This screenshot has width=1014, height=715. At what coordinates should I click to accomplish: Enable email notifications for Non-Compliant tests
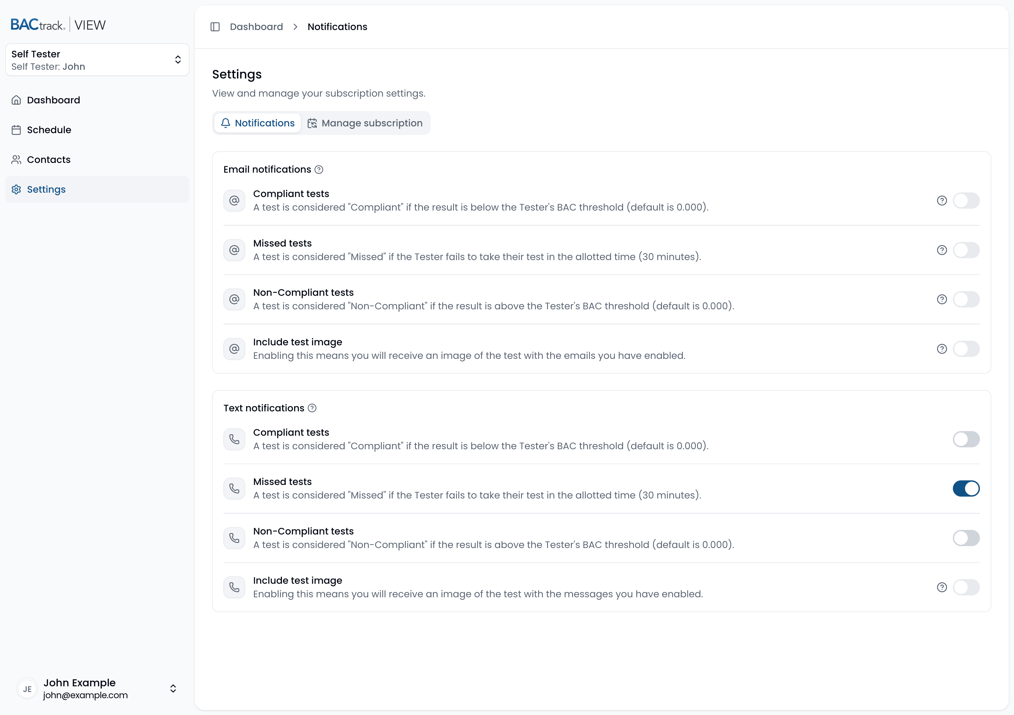tap(966, 300)
